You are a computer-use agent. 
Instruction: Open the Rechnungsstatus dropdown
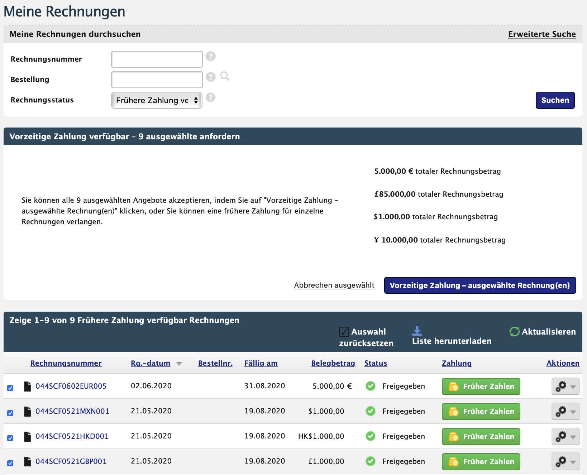[157, 100]
